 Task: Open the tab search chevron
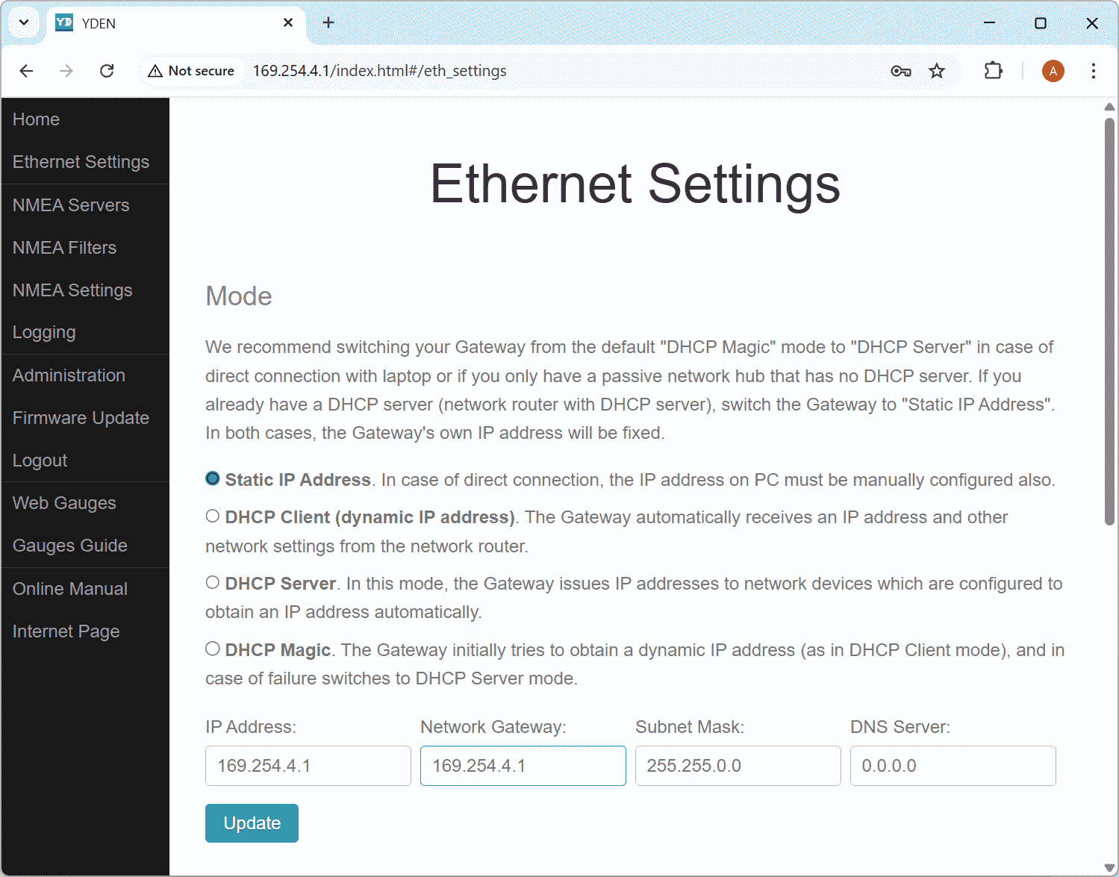pos(23,22)
